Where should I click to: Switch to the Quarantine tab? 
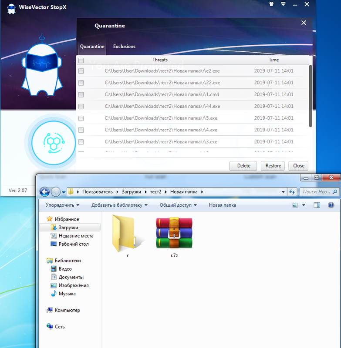tap(92, 47)
